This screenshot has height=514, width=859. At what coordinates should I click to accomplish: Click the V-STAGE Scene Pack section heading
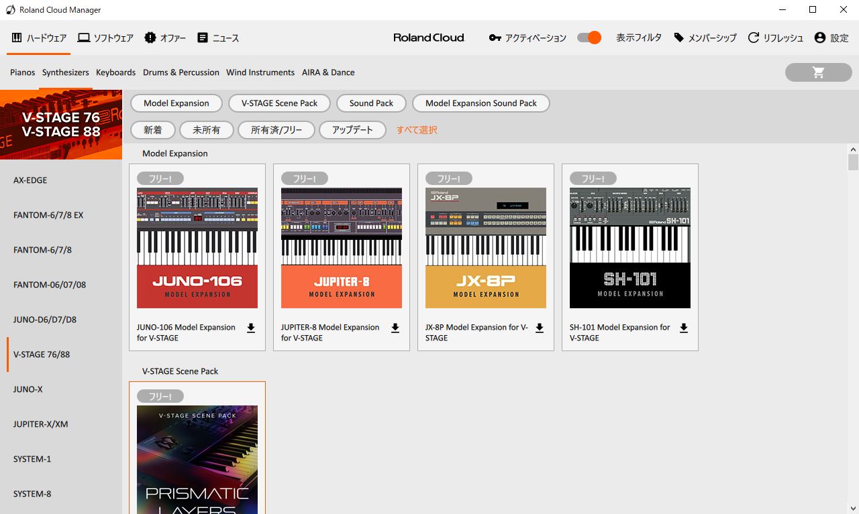[x=180, y=371]
